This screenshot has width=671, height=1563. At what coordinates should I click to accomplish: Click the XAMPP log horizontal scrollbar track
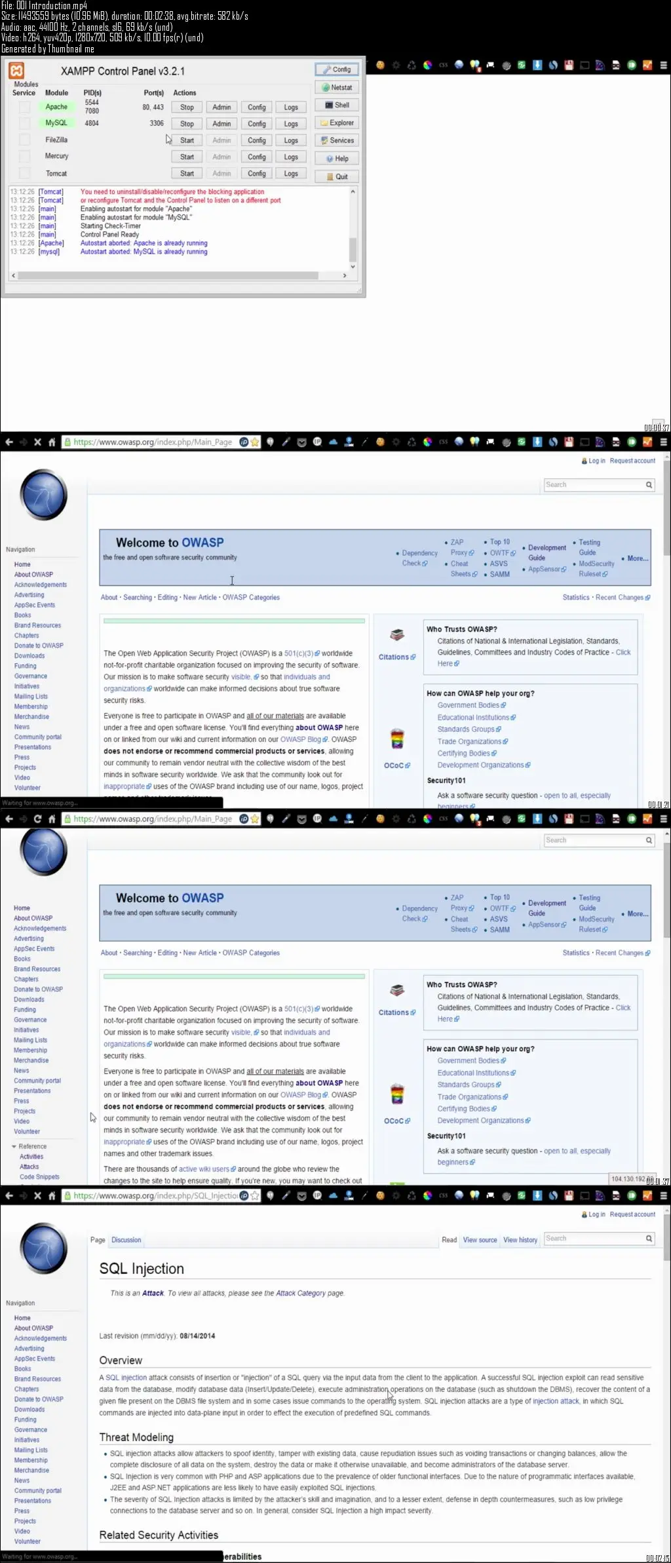coord(179,276)
